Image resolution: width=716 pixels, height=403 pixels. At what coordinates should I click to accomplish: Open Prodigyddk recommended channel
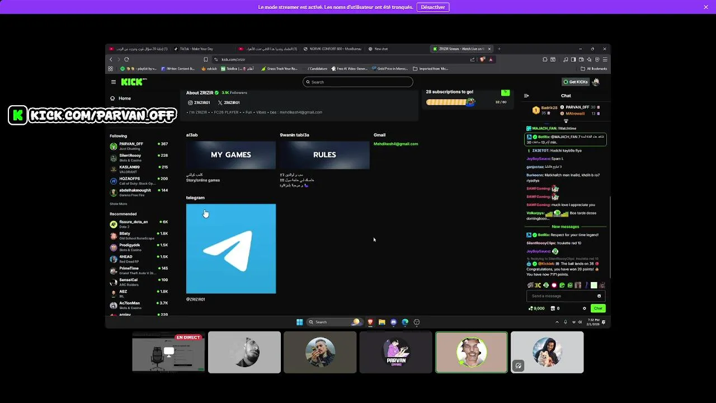point(139,247)
